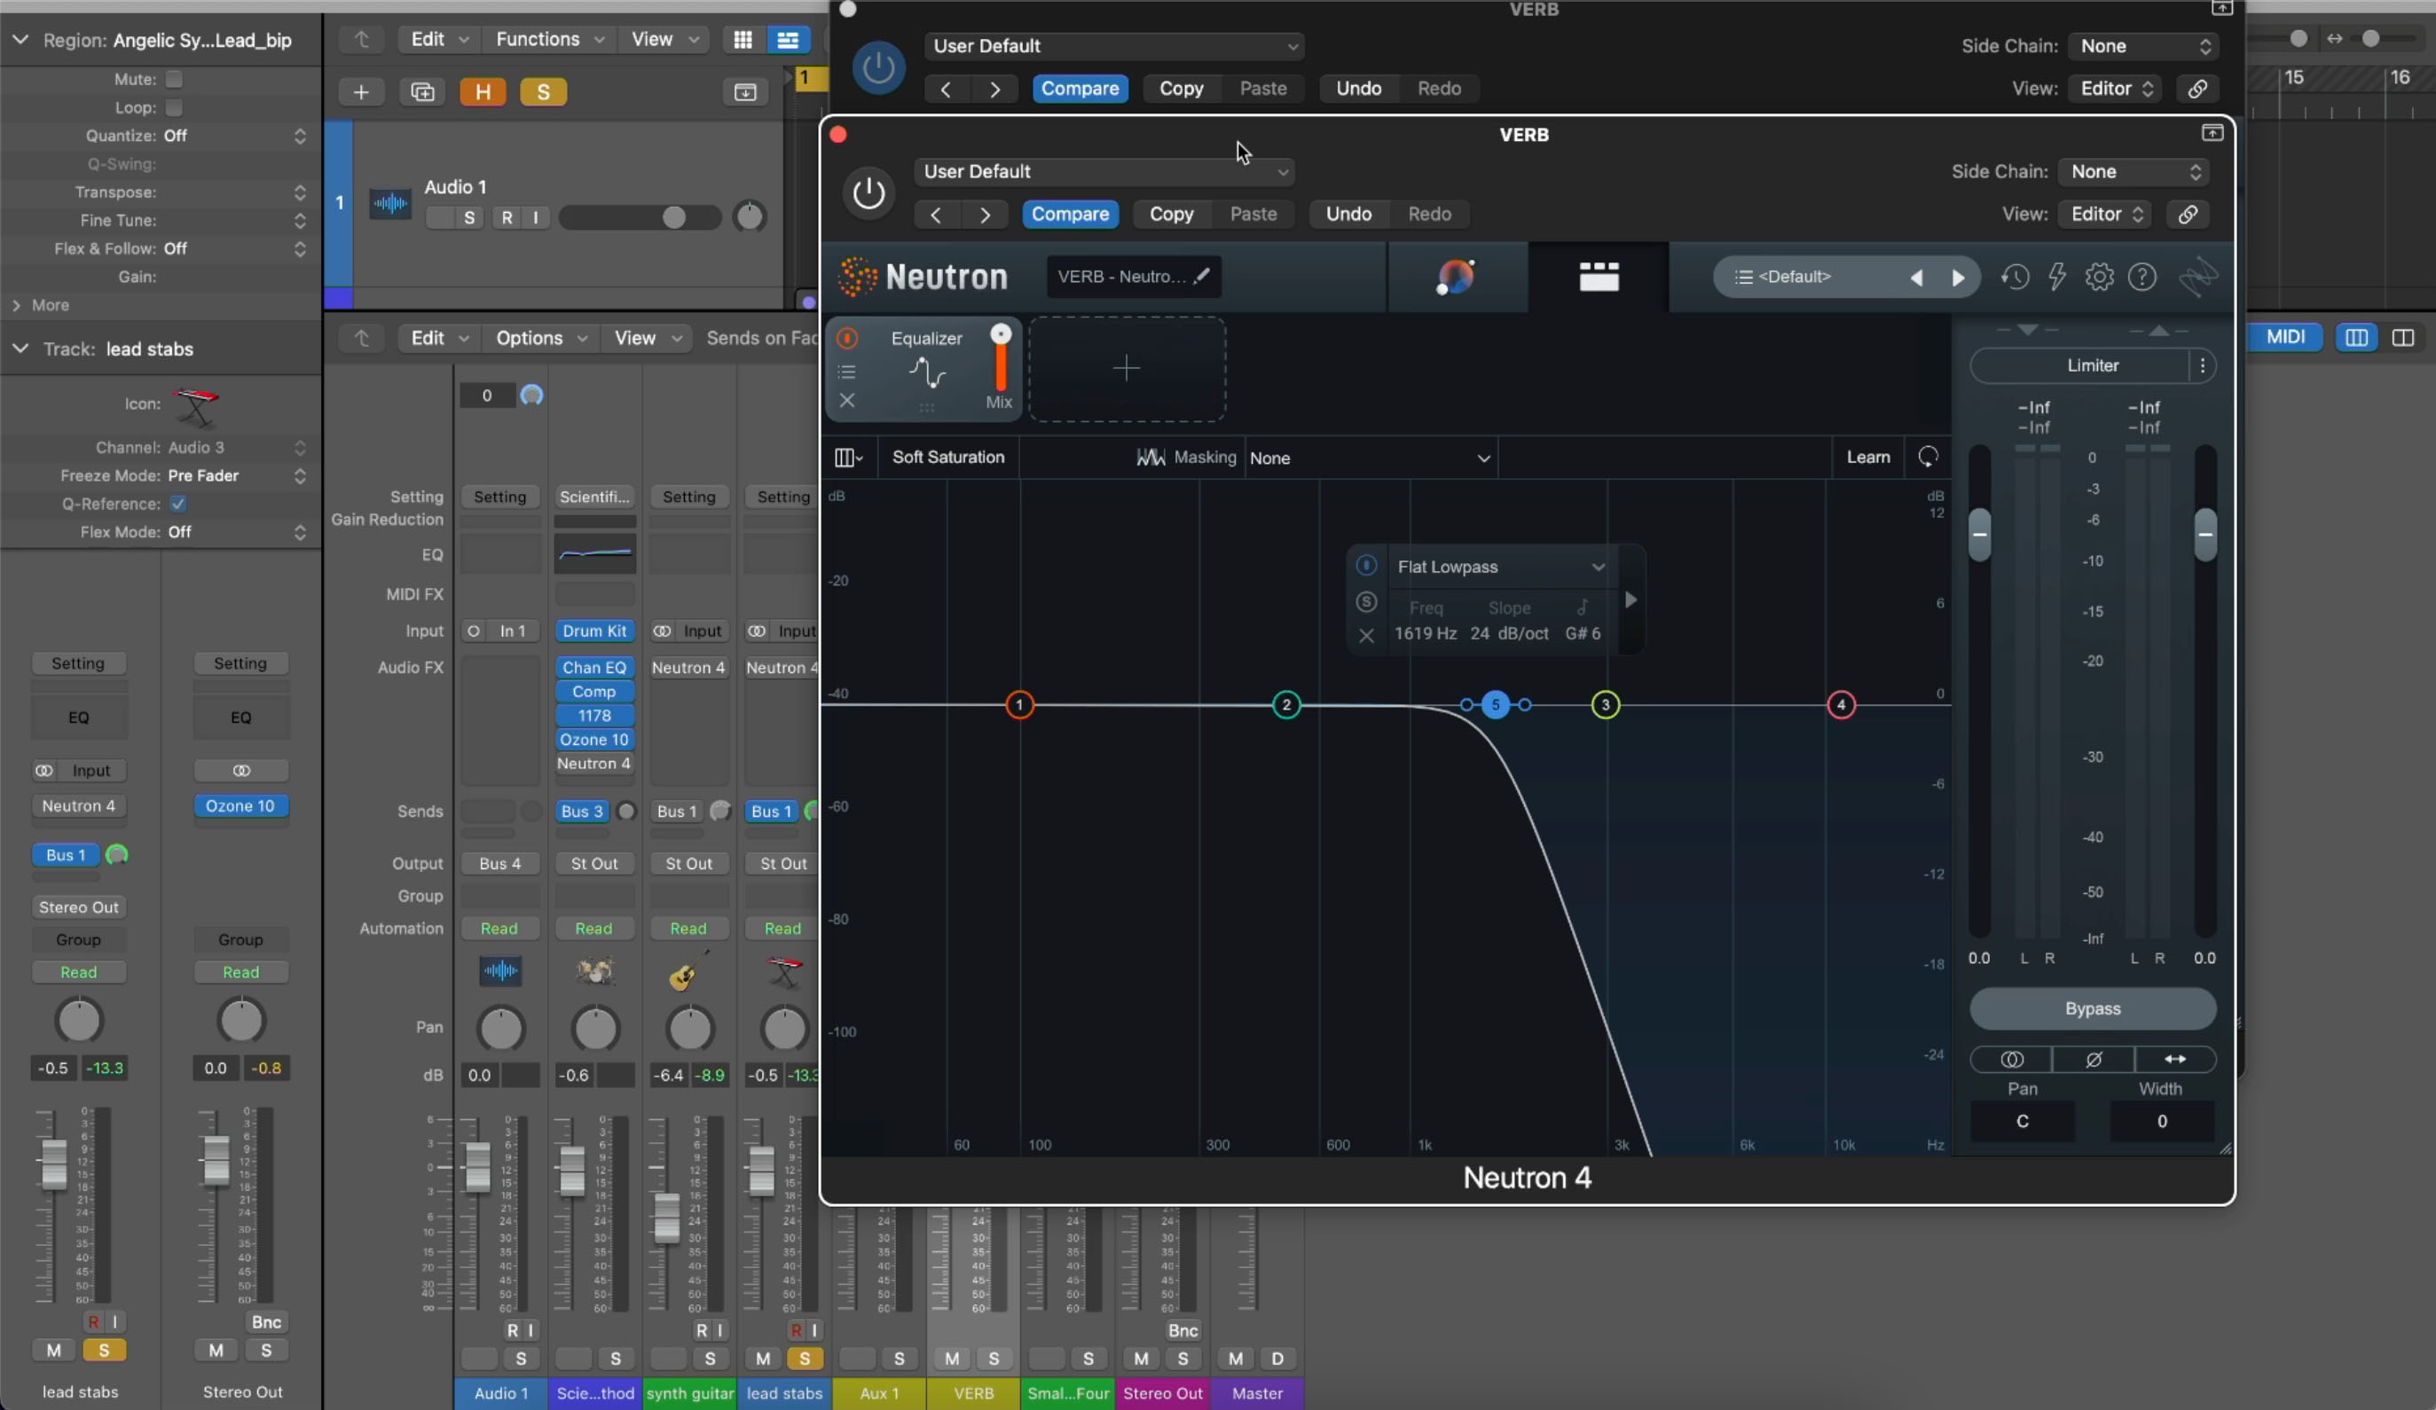Toggle the Neutron plugin power button
This screenshot has height=1410, width=2436.
[x=868, y=193]
